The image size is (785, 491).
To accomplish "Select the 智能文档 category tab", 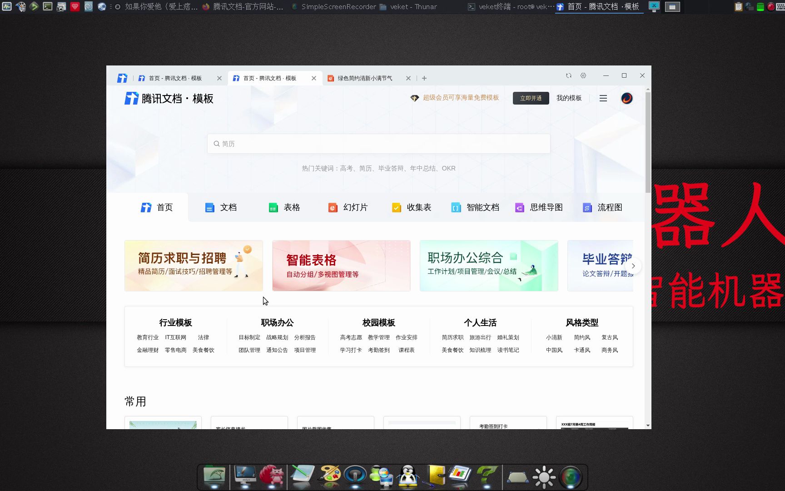I will point(475,207).
